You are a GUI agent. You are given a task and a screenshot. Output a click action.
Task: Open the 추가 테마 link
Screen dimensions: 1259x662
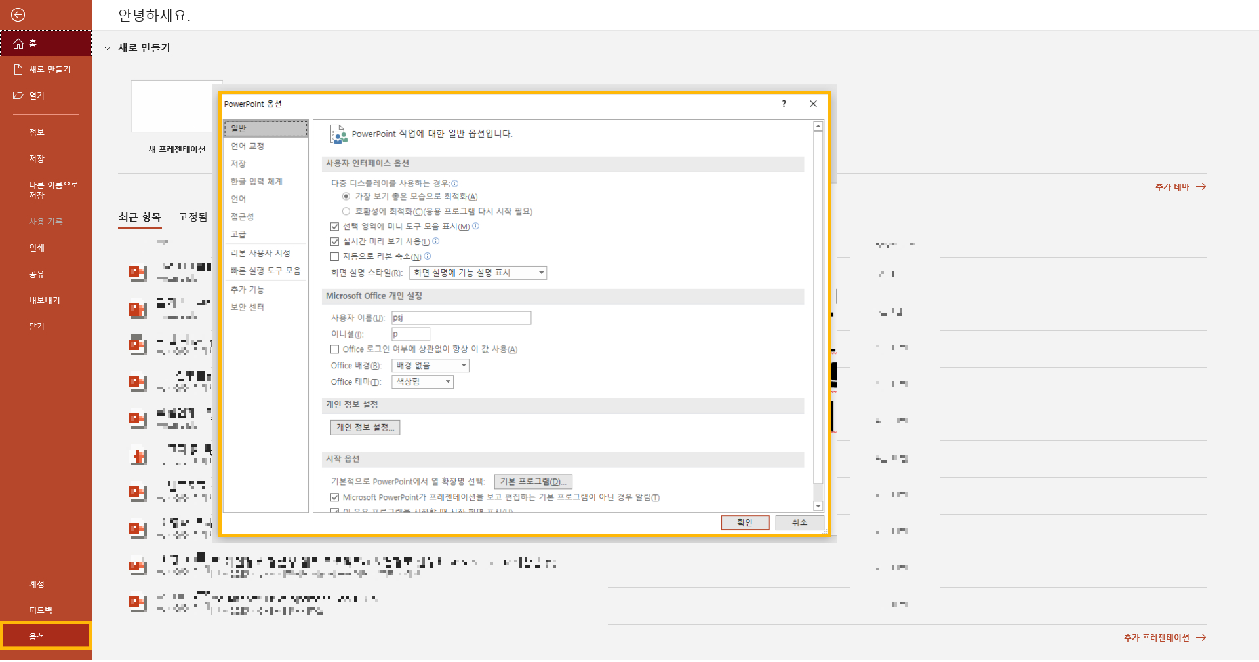point(1180,187)
